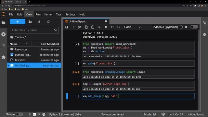The width and height of the screenshot is (208, 117).
Task: Run the selected cell
Action: [x=99, y=27]
